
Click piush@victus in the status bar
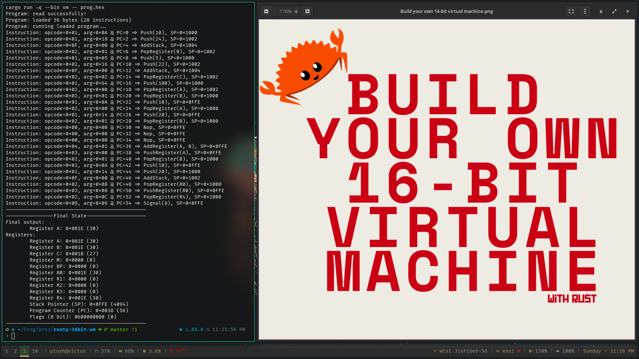click(68, 351)
